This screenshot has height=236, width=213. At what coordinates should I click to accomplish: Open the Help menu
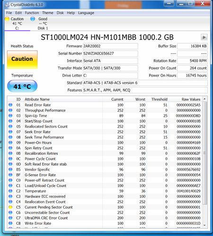coord(71,13)
